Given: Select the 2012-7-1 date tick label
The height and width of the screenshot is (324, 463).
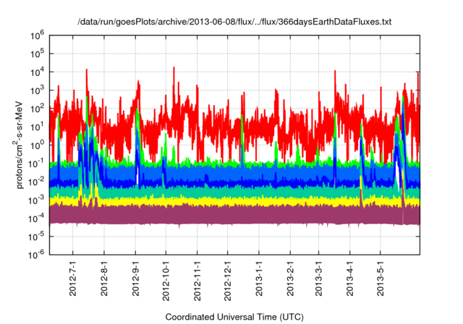Looking at the screenshot, I should 72,278.
